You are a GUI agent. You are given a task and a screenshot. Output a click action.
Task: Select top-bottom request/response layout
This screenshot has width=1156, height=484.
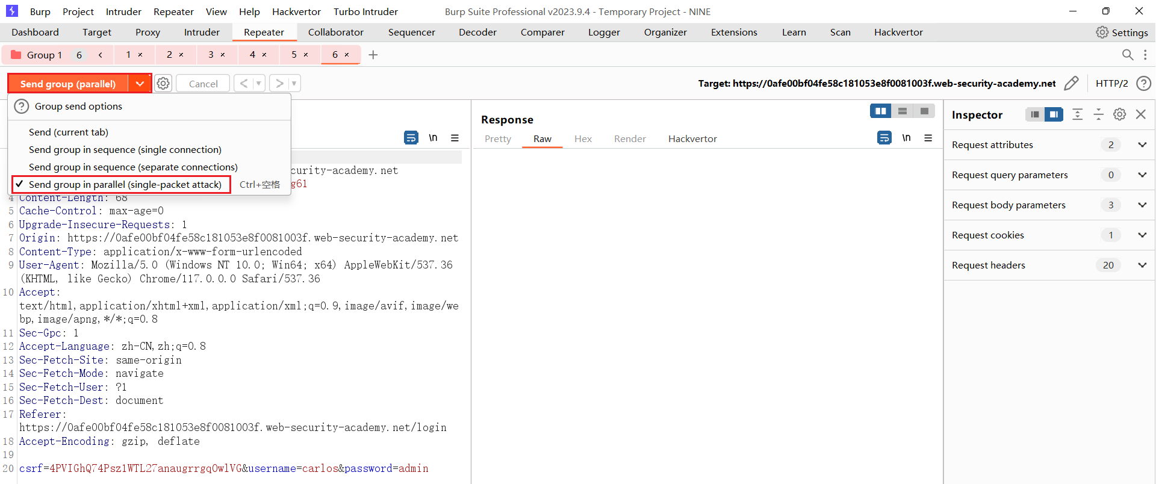pyautogui.click(x=903, y=111)
